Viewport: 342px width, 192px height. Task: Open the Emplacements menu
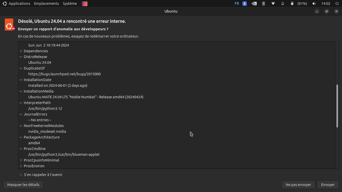pyautogui.click(x=46, y=3)
